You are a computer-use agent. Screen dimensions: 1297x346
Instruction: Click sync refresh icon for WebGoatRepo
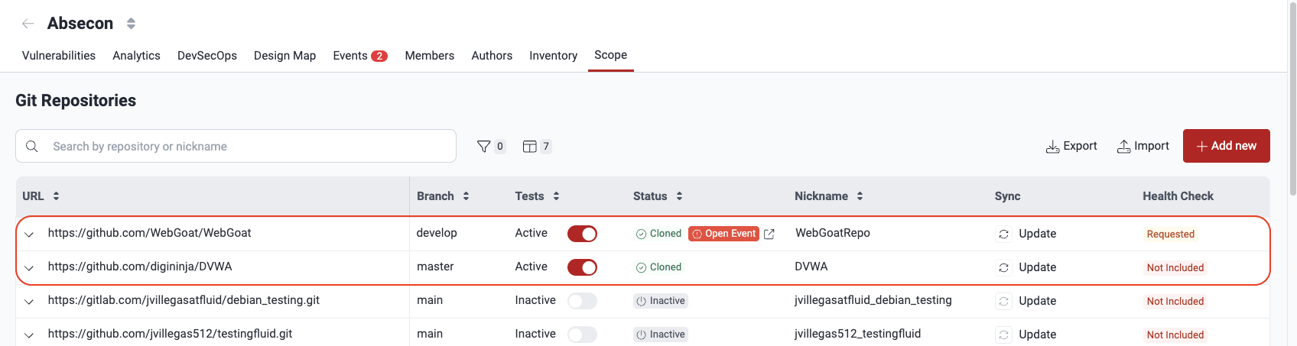(x=1004, y=234)
